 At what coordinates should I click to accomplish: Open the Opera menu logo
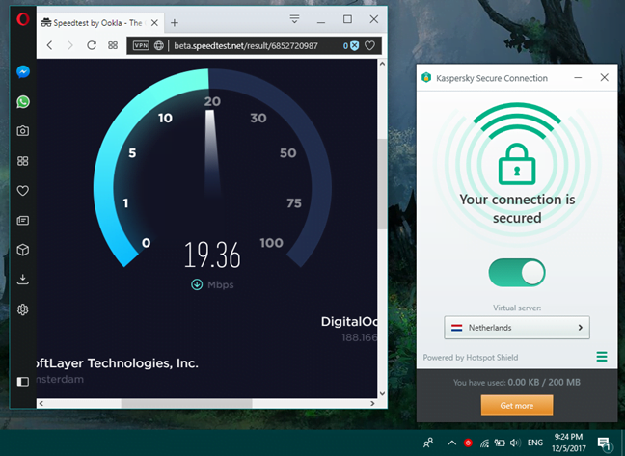coord(23,19)
